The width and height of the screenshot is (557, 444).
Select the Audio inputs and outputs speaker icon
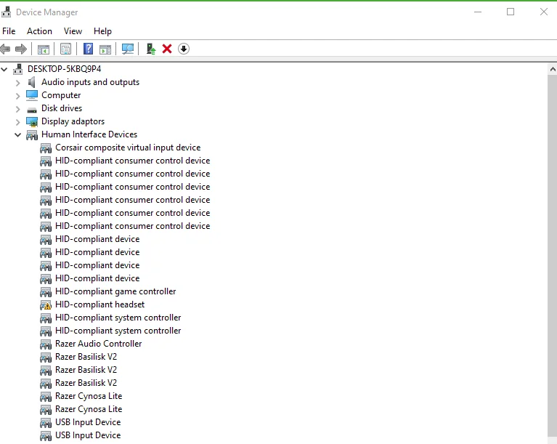(x=32, y=82)
